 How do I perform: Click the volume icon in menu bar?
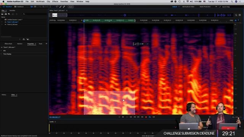coord(191,2)
